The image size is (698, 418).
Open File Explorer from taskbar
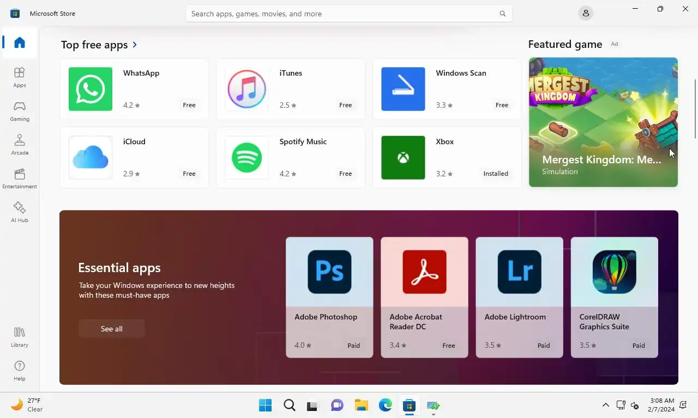361,405
